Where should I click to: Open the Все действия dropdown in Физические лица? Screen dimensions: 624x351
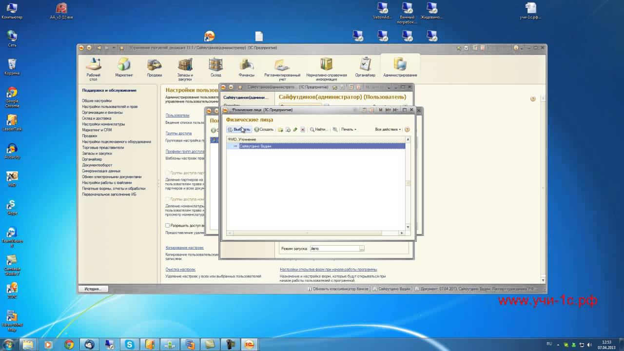click(x=388, y=130)
